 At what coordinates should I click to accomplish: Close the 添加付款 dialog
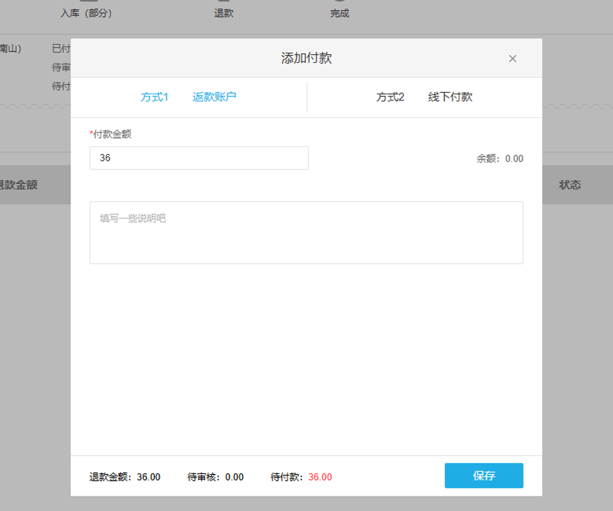pos(512,59)
